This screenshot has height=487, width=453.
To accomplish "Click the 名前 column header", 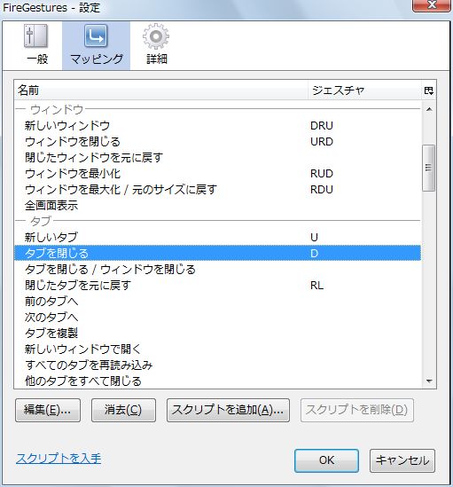I will [160, 90].
